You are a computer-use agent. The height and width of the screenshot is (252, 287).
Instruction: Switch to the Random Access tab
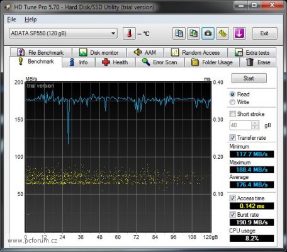pyautogui.click(x=196, y=52)
